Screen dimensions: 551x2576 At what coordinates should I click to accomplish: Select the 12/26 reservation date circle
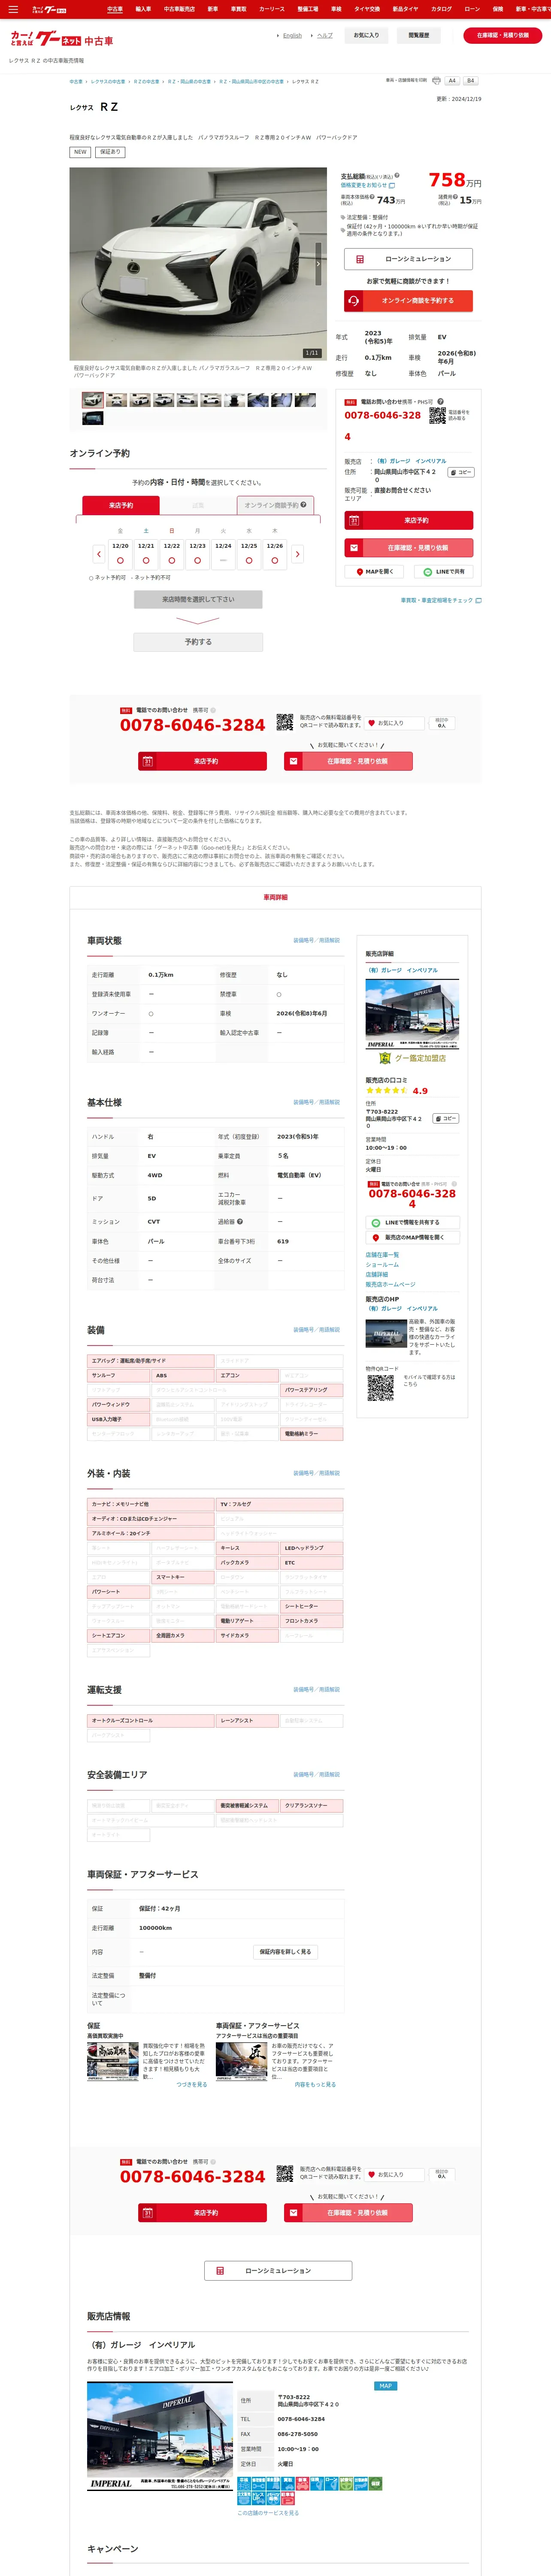point(275,561)
